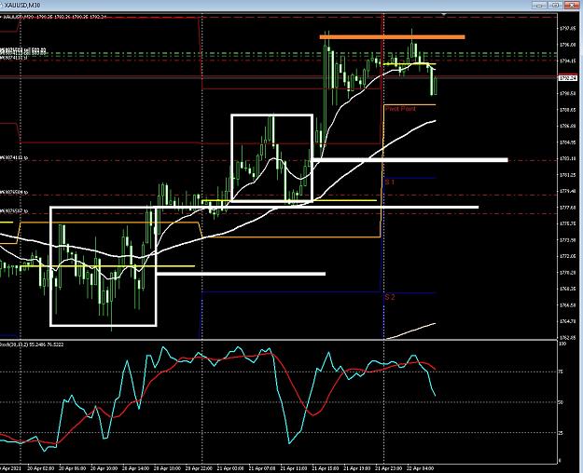Click the S 2 support label
The width and height of the screenshot is (583, 473).
[x=389, y=297]
